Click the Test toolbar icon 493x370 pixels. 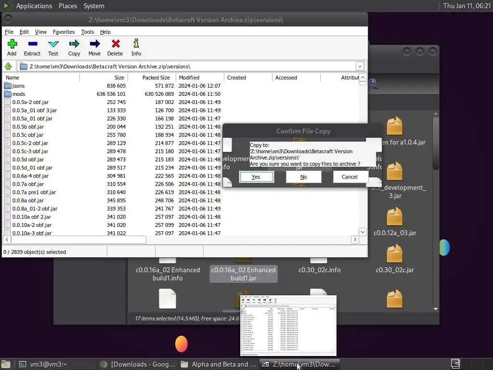point(53,44)
